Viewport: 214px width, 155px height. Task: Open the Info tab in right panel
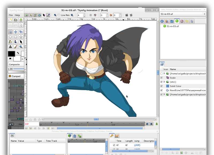pos(162,21)
